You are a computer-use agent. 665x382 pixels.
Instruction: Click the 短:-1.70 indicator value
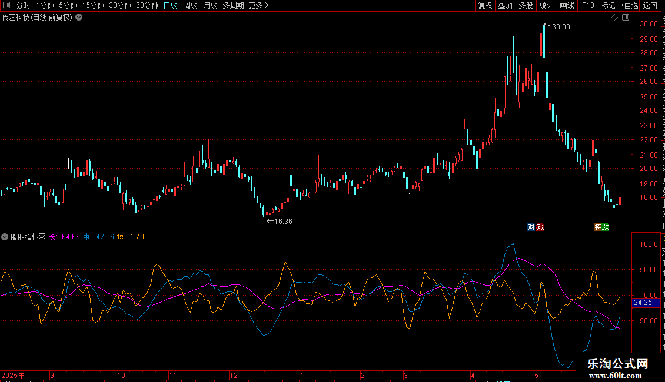click(131, 237)
